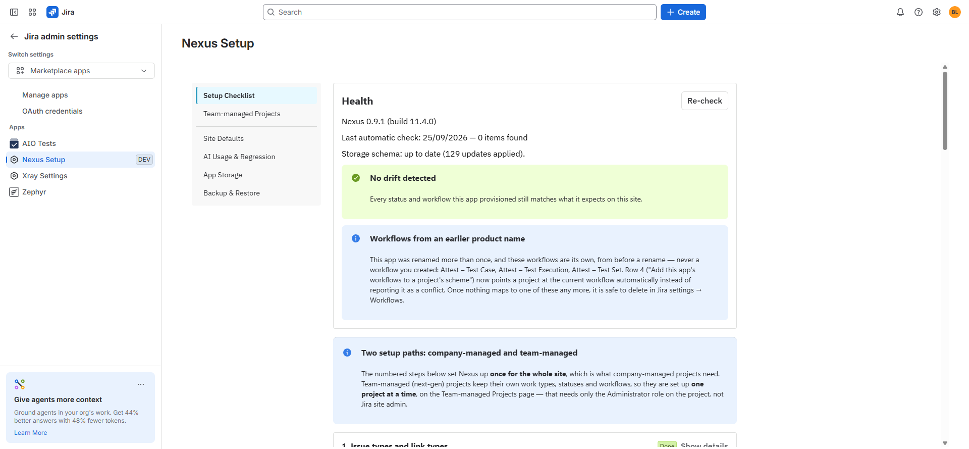Click the text 'Nexus 0.9.1 (build 11.4.0)'
Viewport: 969px width, 449px height.
click(x=389, y=121)
